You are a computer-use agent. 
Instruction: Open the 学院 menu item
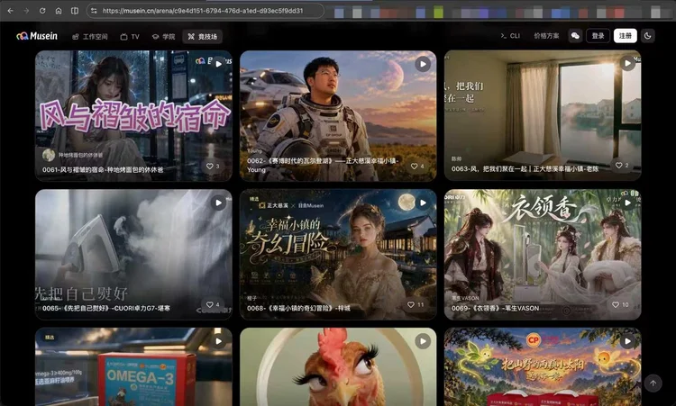point(164,37)
